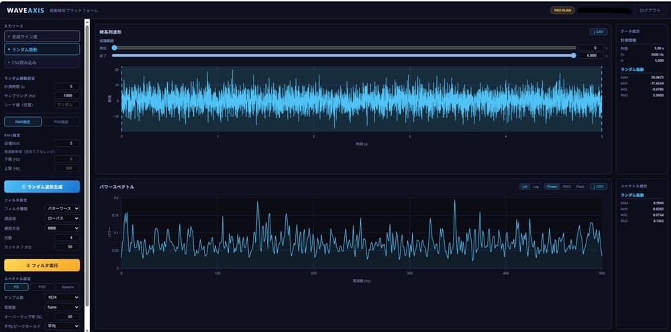
Task: Open the hann window function dropdown
Action: (62, 307)
